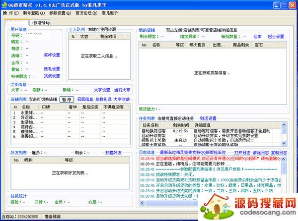Click the 最后迎客 column header

(90, 107)
